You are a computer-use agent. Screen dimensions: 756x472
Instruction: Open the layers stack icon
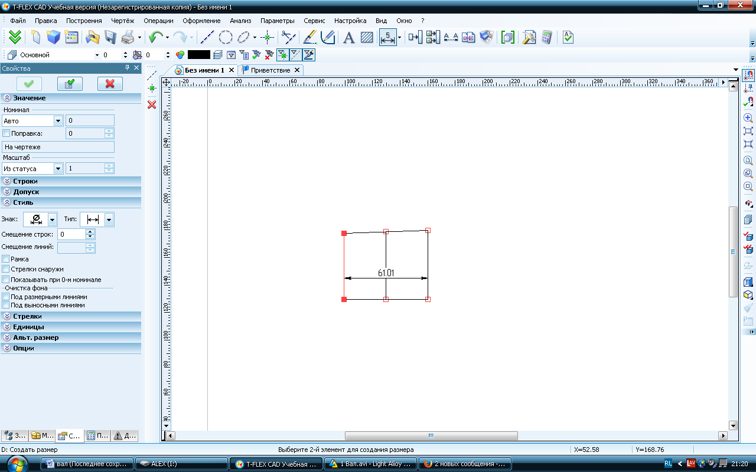tap(217, 55)
